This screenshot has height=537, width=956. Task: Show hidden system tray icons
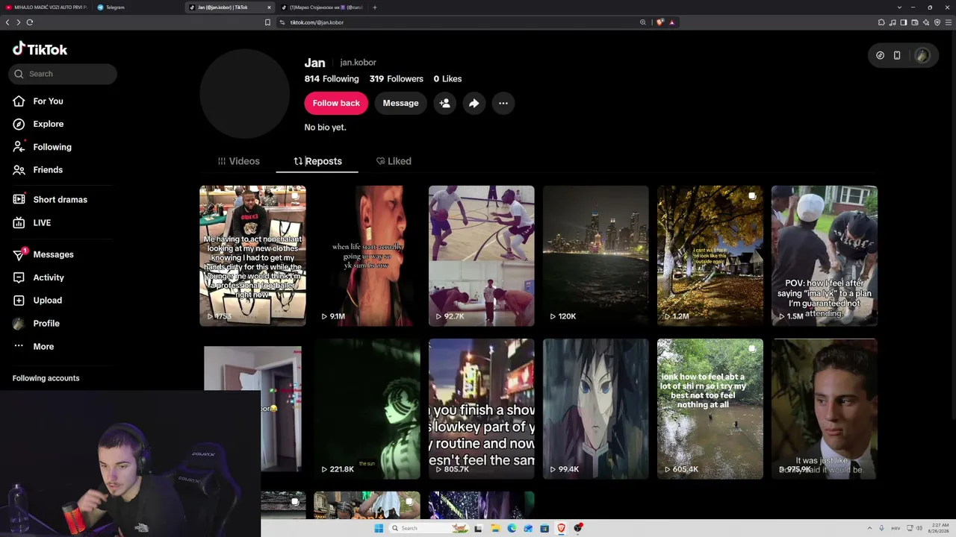click(870, 528)
